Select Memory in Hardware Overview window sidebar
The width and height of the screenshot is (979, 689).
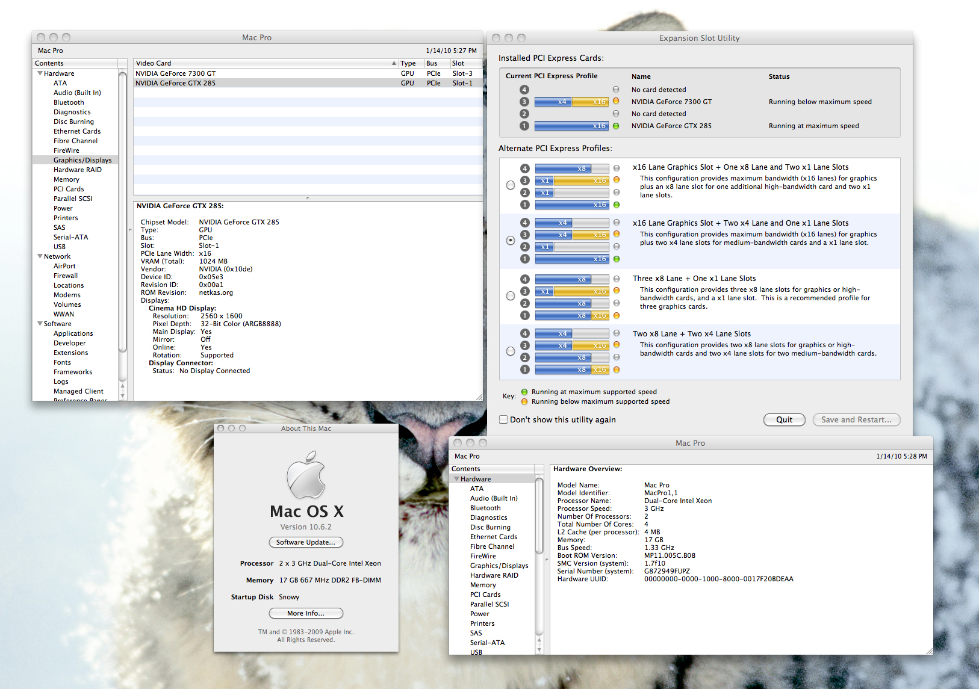click(483, 585)
